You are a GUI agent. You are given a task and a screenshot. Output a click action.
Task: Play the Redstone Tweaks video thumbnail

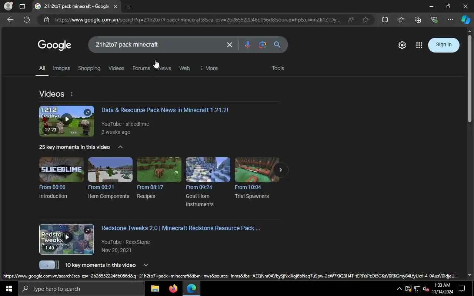pos(67,239)
